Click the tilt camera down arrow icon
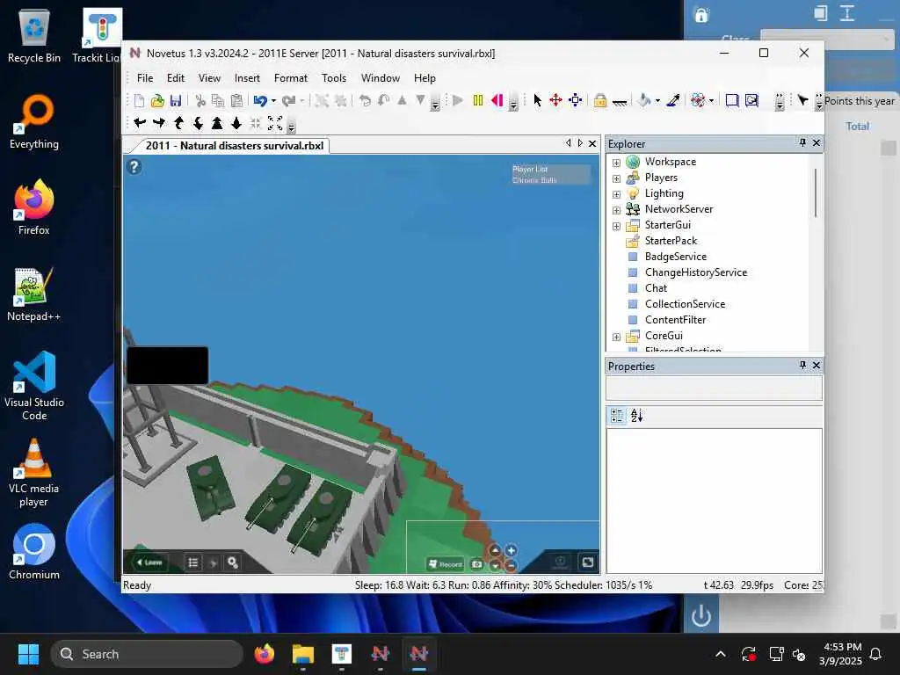 198,122
